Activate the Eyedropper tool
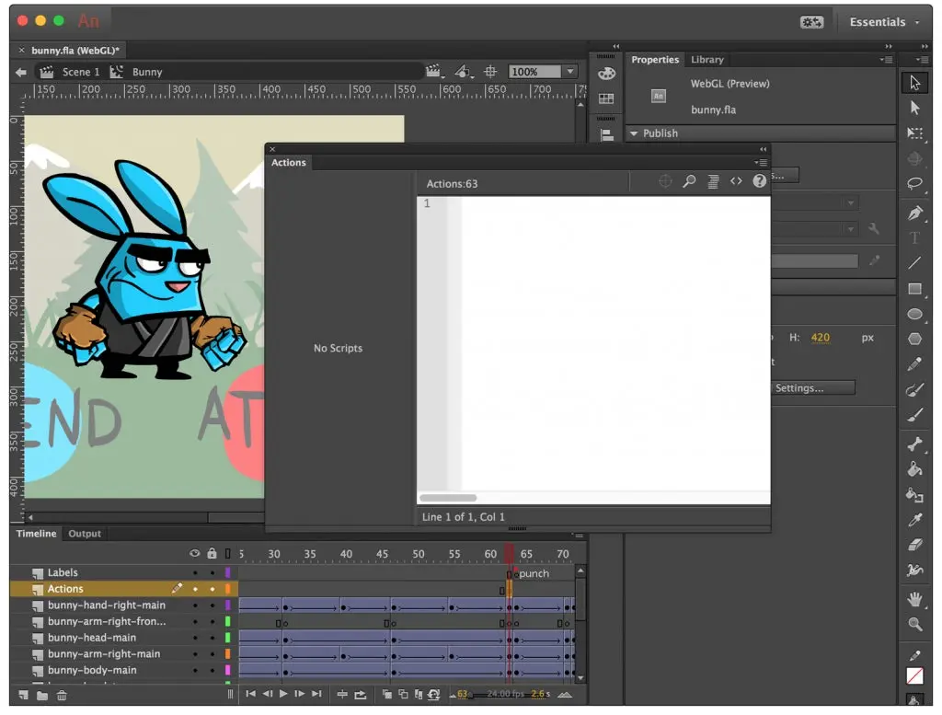The width and height of the screenshot is (942, 715). pos(915,520)
